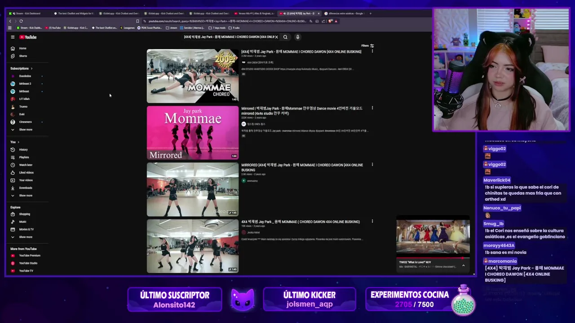
Task: Show more under Explore section
Action: pyautogui.click(x=22, y=237)
